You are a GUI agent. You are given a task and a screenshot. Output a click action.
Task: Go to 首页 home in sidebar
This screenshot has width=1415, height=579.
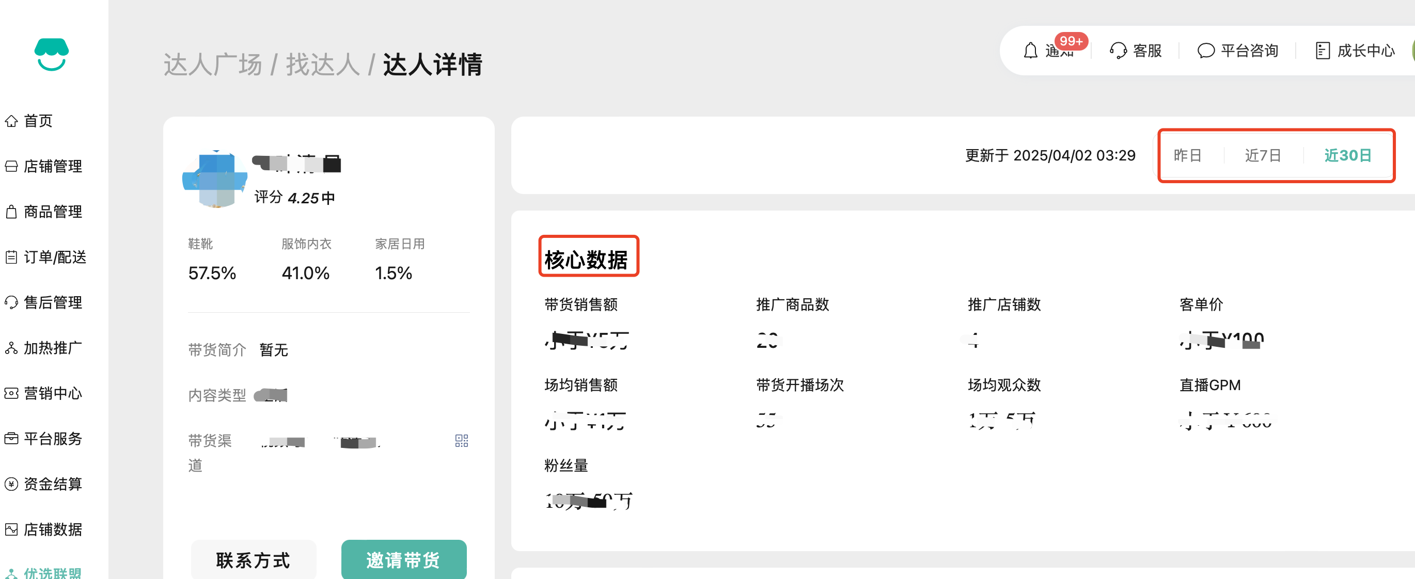pyautogui.click(x=37, y=121)
